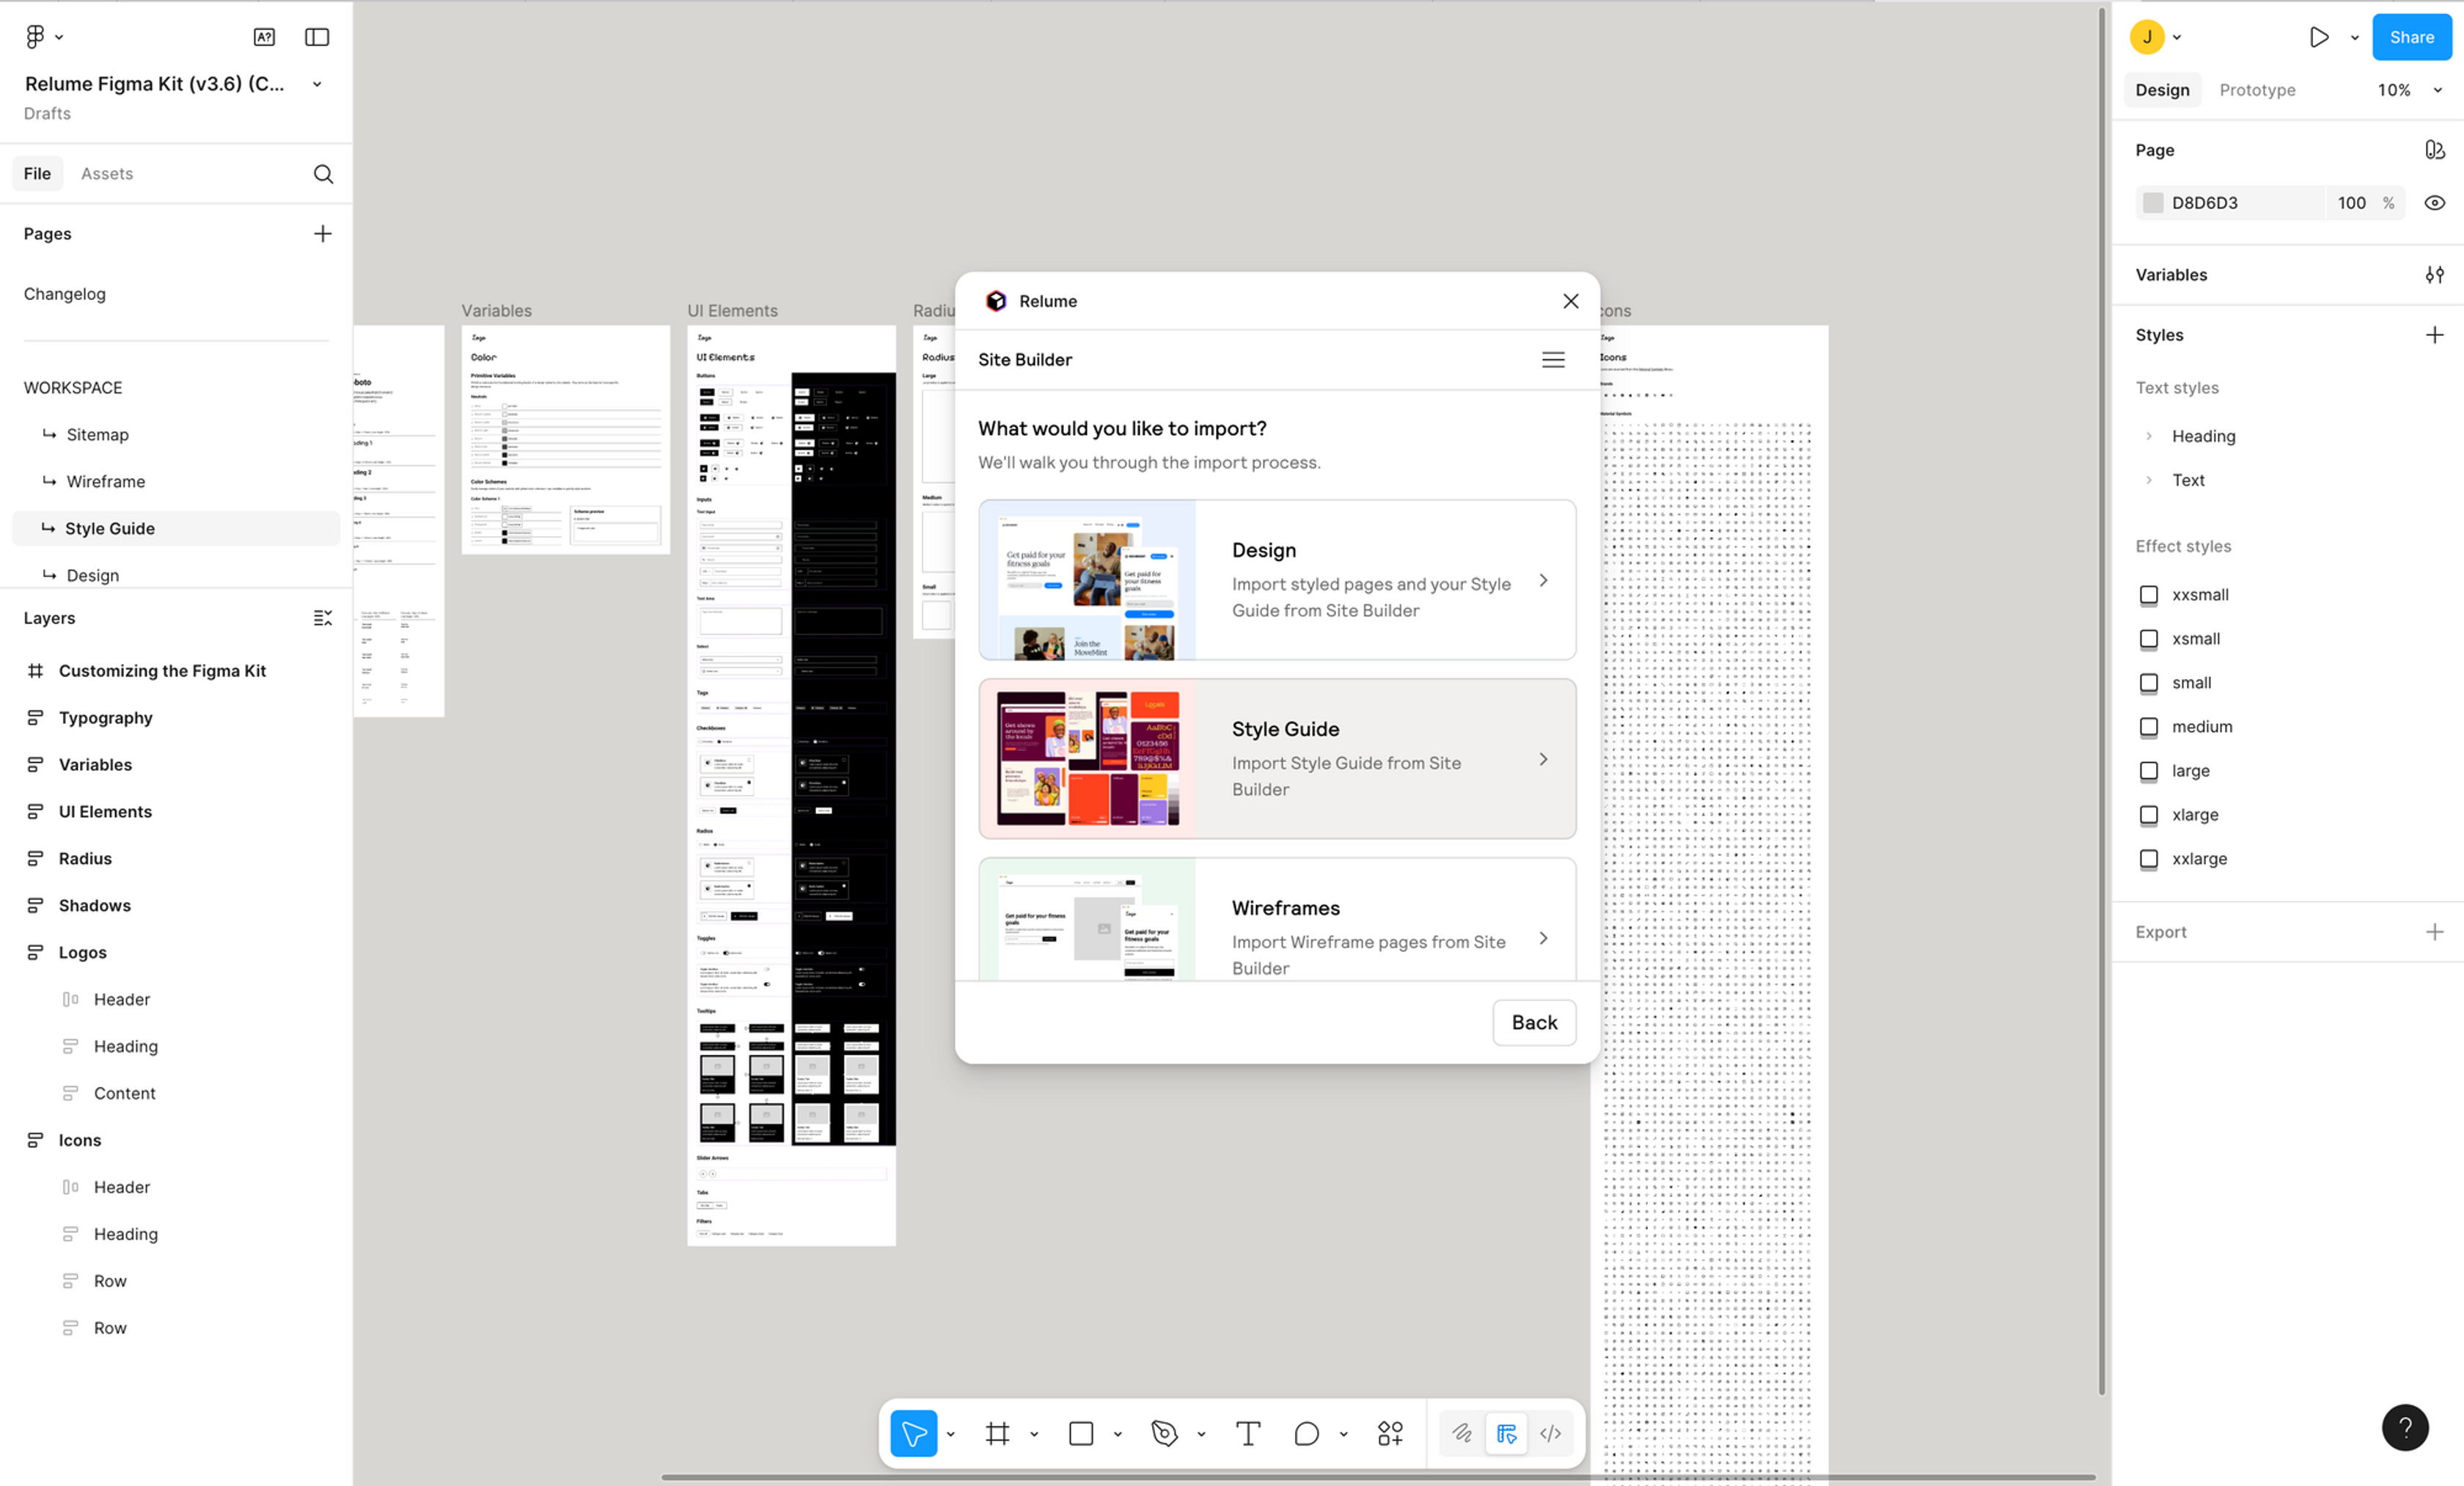Image resolution: width=2464 pixels, height=1486 pixels.
Task: Click the missing fonts icon
Action: (x=264, y=37)
